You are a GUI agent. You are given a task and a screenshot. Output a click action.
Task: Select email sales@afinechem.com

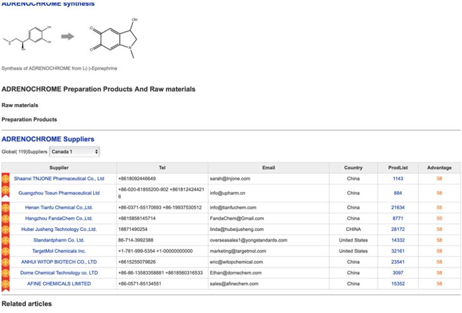coord(234,283)
